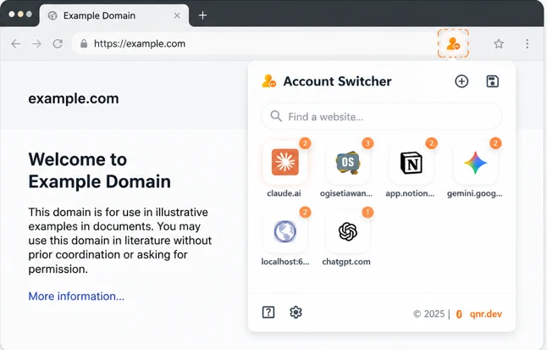Click the globe favicon on the tab
Image resolution: width=547 pixels, height=350 pixels.
point(52,16)
